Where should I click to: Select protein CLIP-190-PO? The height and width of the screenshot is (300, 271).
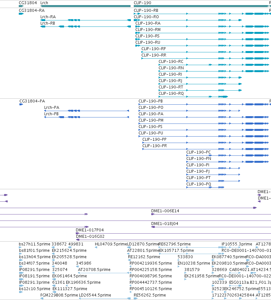click(x=151, y=108)
